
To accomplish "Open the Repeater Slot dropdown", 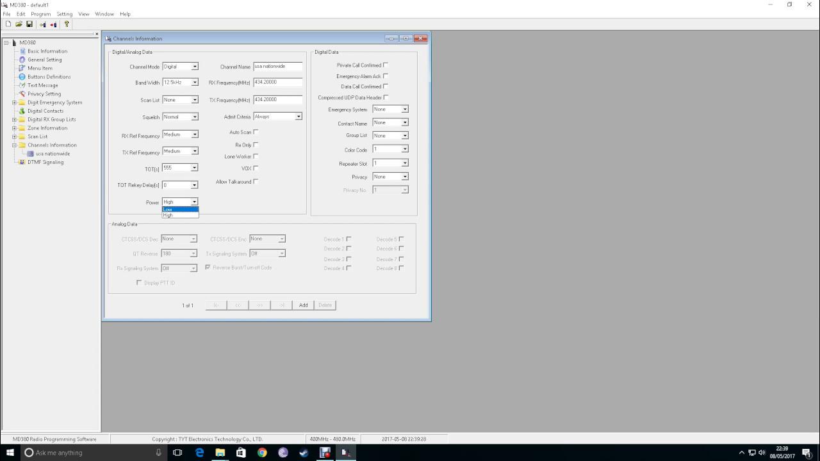I will point(405,163).
